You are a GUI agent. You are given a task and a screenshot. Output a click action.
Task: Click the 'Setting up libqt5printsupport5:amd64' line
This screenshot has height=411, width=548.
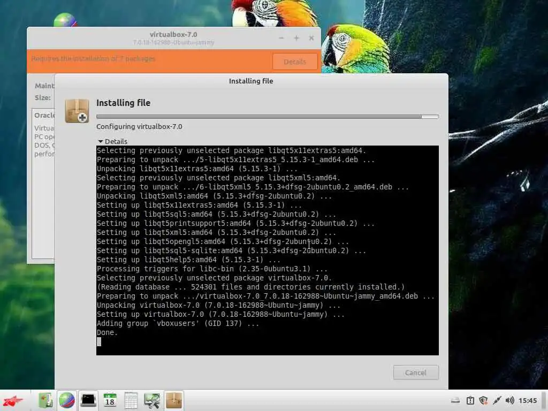(x=235, y=223)
